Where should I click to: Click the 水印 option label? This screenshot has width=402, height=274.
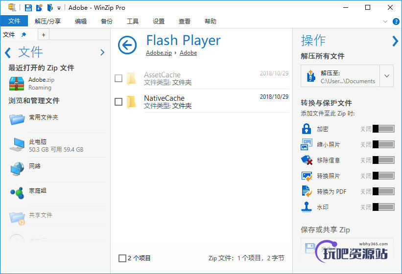click(323, 207)
